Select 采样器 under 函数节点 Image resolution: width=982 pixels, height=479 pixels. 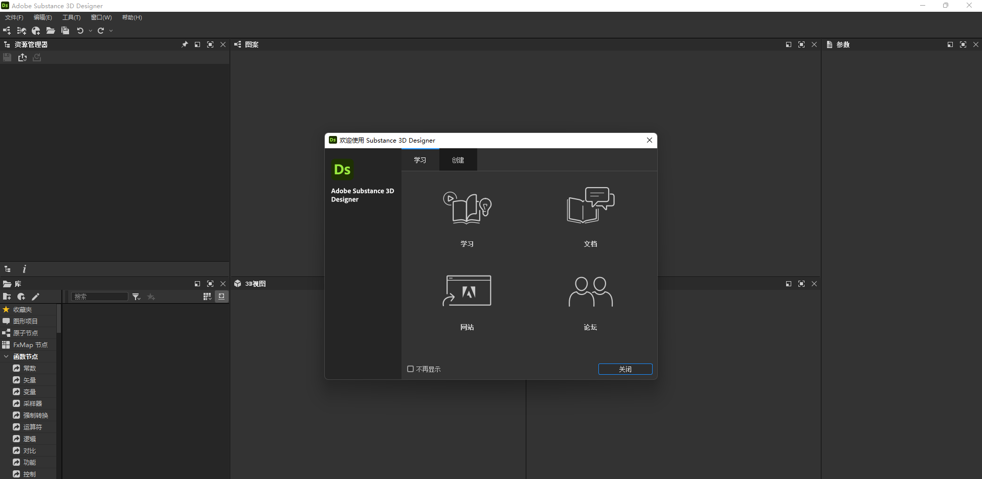(33, 403)
